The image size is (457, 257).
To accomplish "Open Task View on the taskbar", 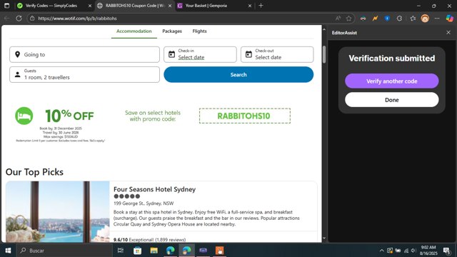I will click(121, 251).
